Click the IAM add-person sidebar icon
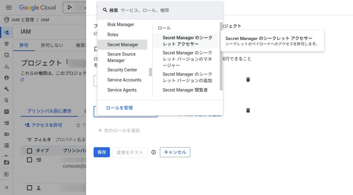The width and height of the screenshot is (353, 195). (7, 32)
